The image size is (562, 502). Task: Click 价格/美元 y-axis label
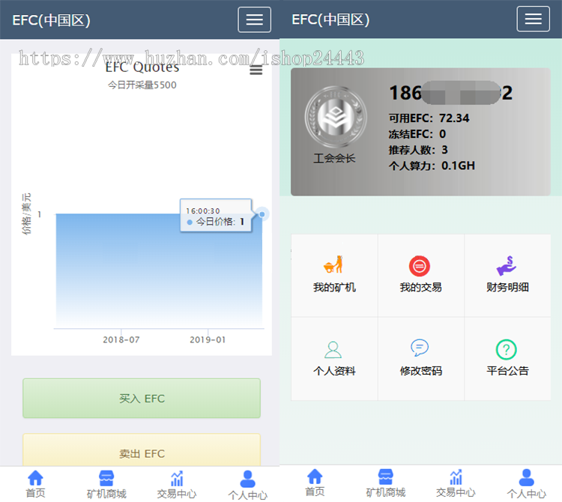(x=26, y=214)
